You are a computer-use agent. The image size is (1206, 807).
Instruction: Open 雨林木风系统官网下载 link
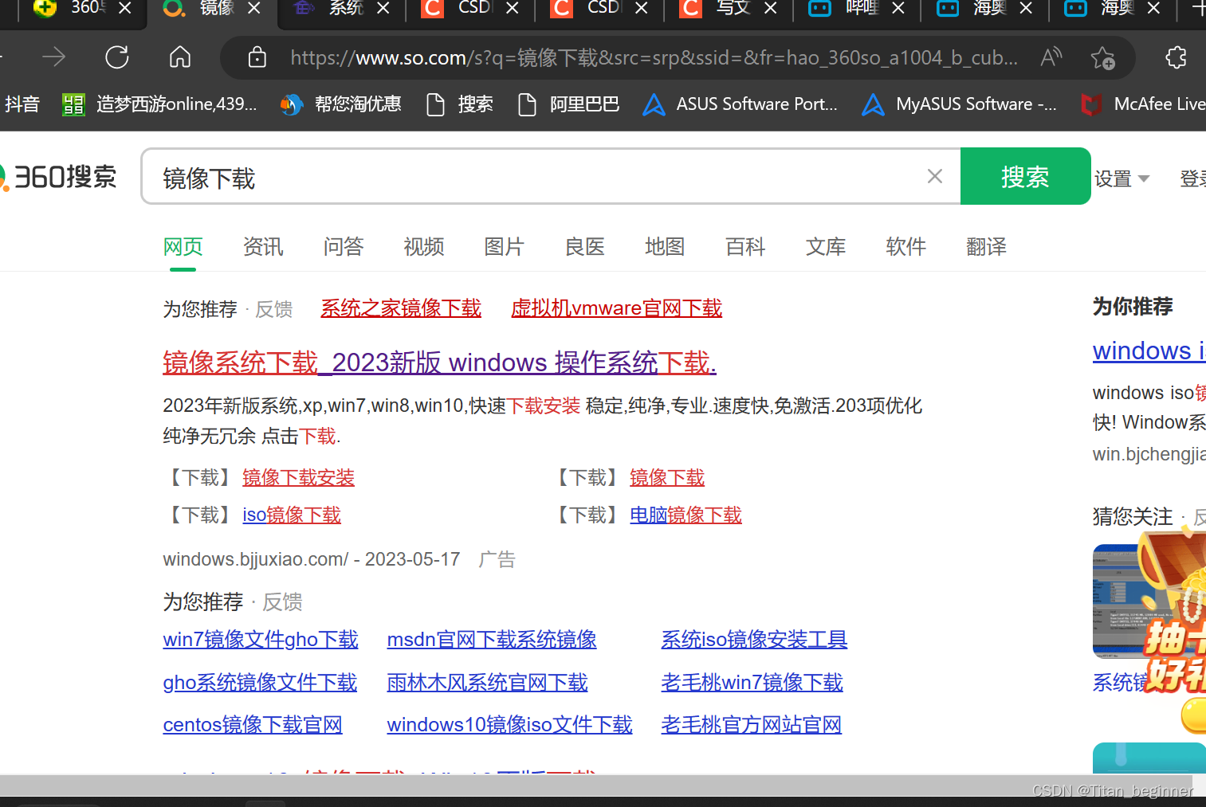487,683
